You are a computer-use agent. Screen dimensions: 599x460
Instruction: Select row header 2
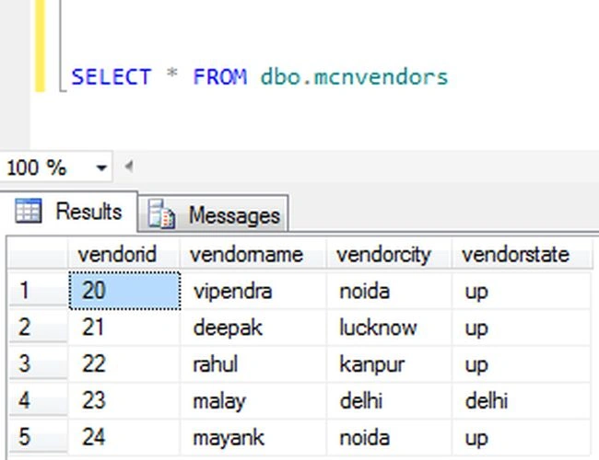point(38,327)
